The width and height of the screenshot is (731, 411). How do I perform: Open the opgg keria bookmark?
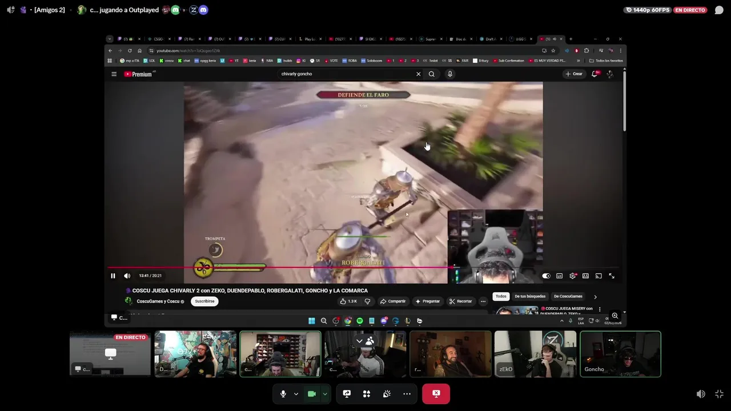pos(205,61)
